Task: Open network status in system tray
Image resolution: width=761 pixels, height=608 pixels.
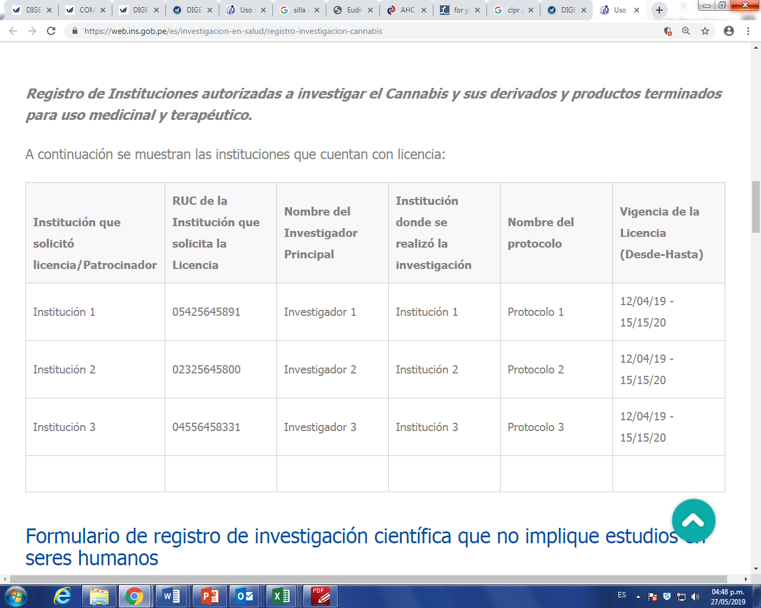Action: (x=681, y=596)
